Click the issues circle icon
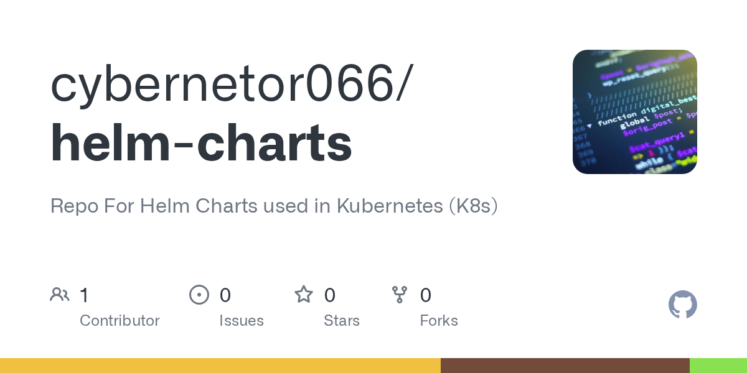Image resolution: width=747 pixels, height=373 pixels. coord(199,295)
